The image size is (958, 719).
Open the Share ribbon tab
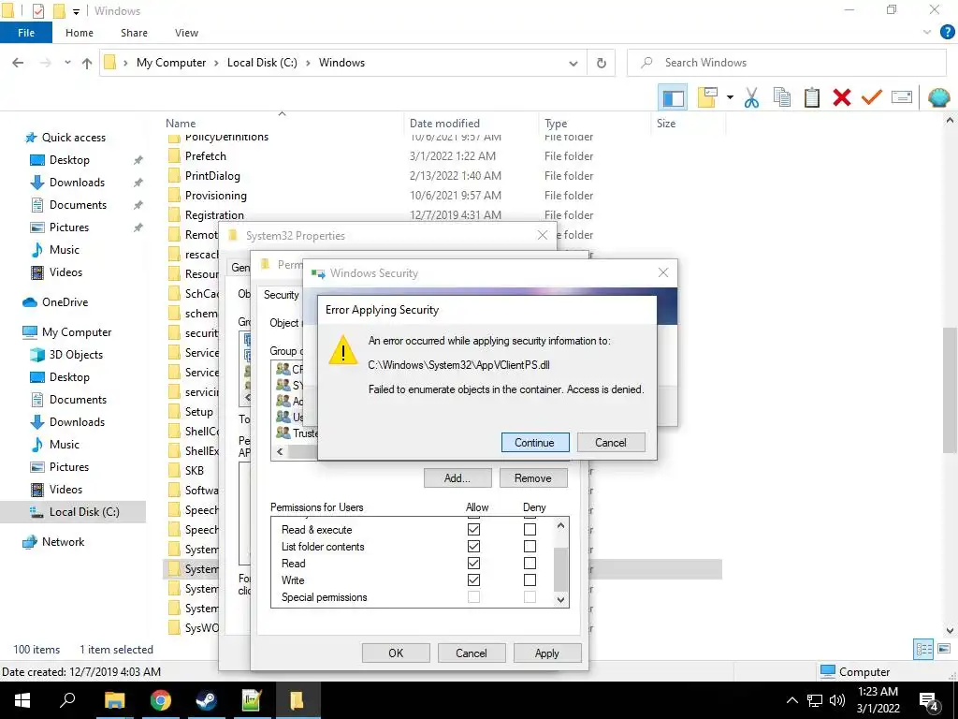pyautogui.click(x=134, y=33)
